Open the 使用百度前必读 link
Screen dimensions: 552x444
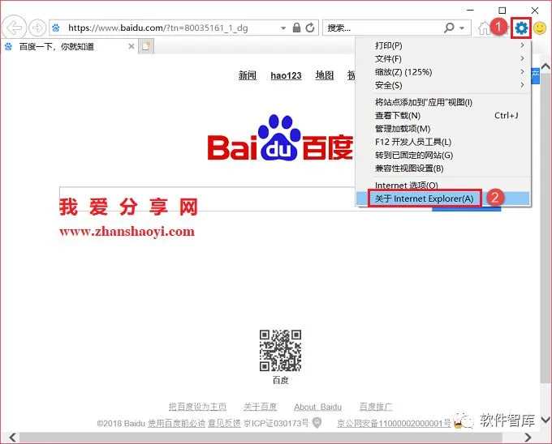[x=176, y=423]
